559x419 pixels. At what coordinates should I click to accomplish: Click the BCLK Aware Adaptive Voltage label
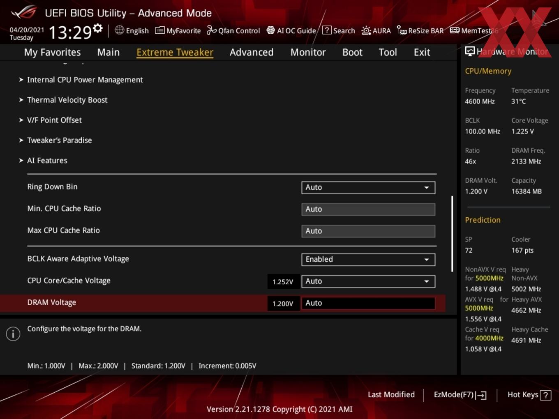(78, 259)
